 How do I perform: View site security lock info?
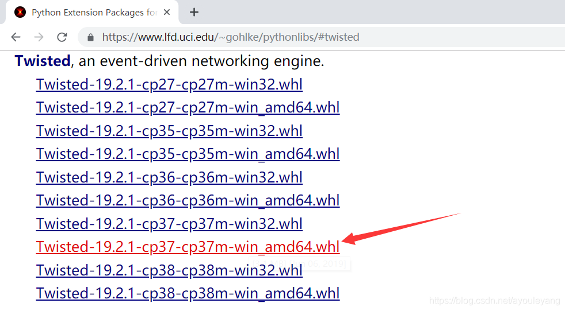pyautogui.click(x=90, y=37)
